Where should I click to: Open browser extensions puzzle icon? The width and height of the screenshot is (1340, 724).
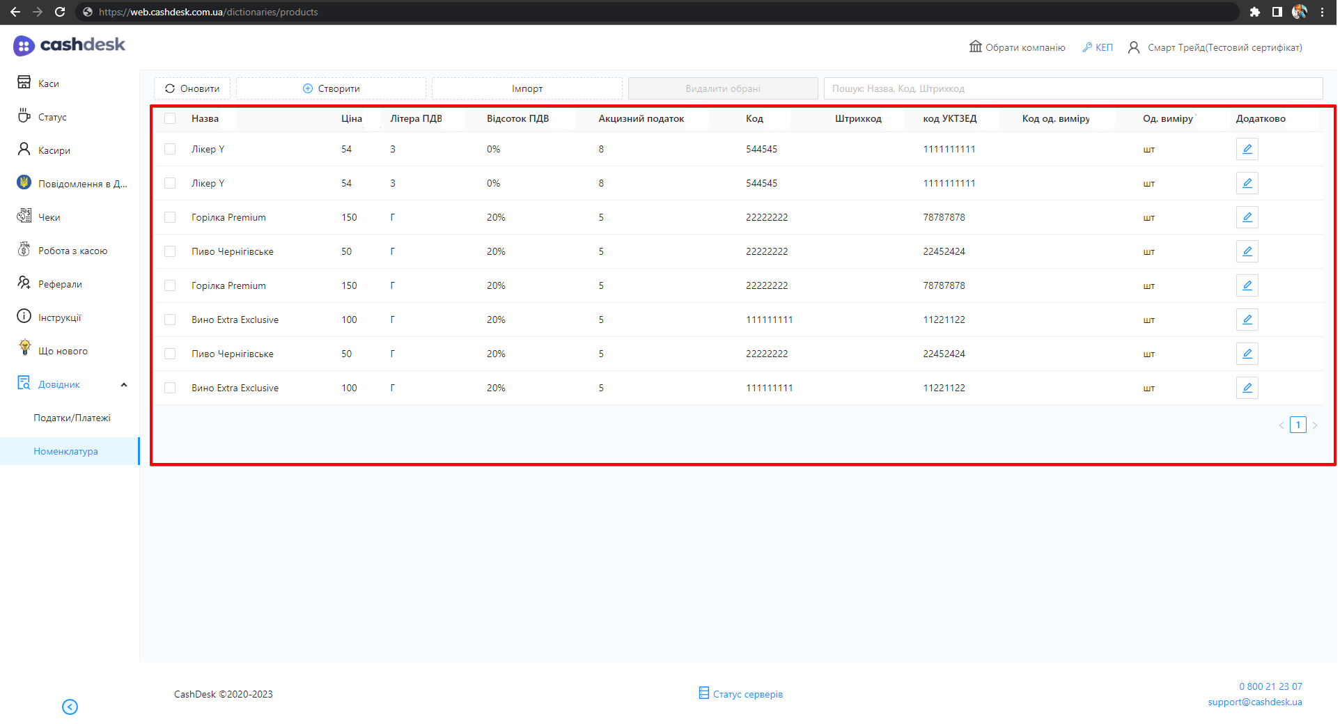click(x=1254, y=12)
